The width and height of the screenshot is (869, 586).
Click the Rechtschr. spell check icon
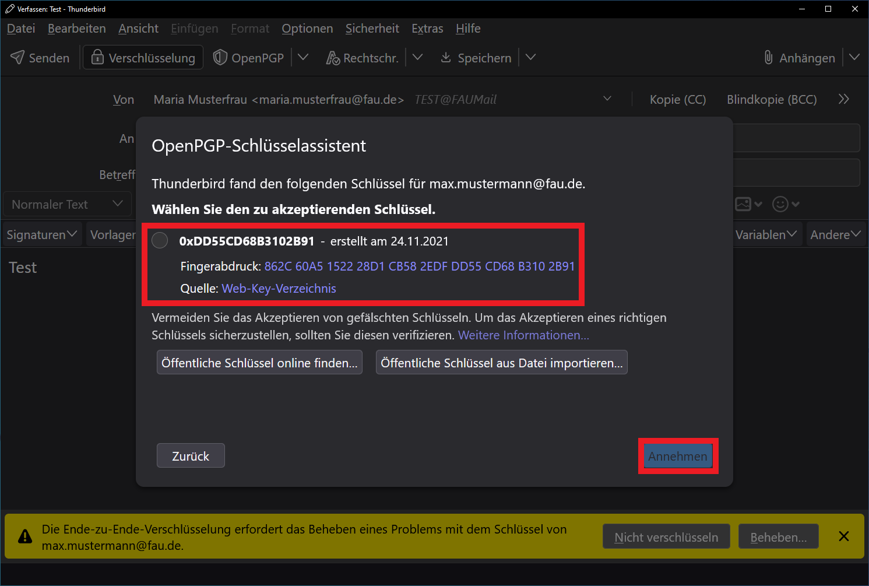point(333,57)
